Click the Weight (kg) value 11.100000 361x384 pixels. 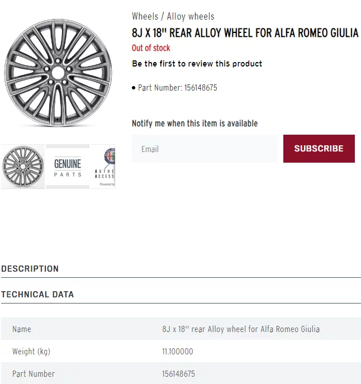[x=178, y=352]
